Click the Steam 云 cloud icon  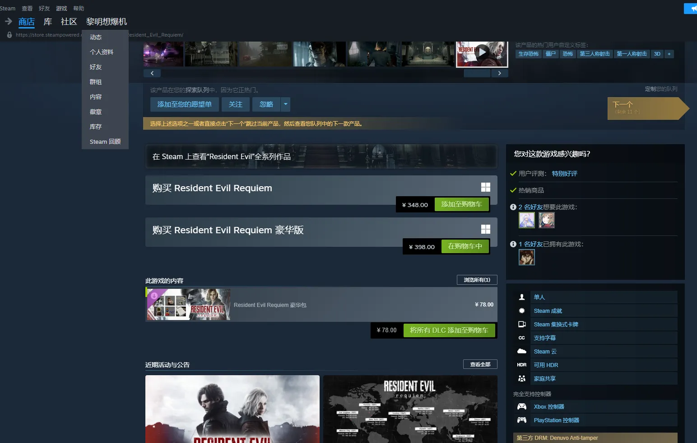click(522, 351)
